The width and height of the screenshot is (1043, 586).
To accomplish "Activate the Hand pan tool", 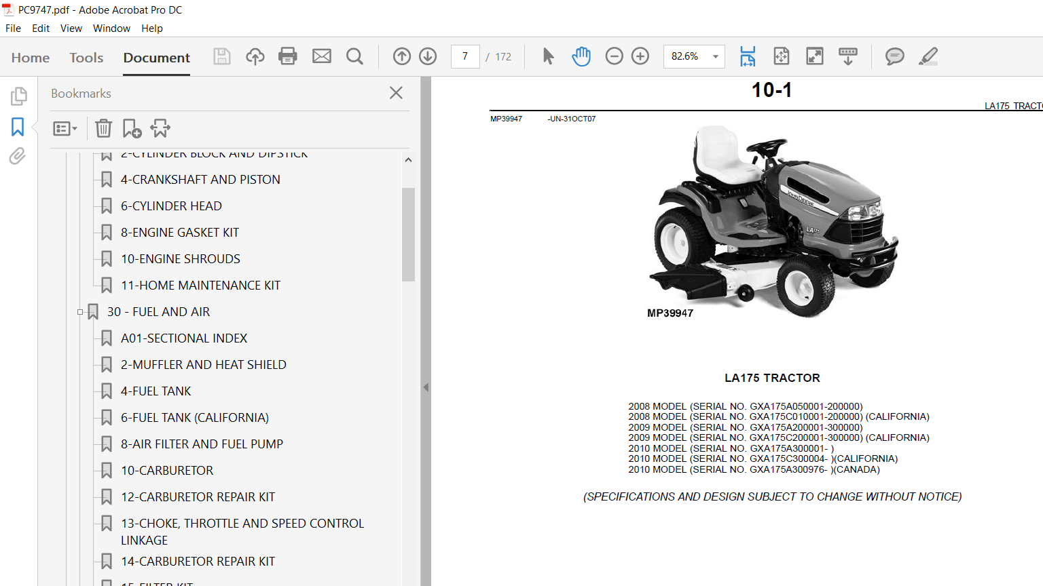I will point(581,56).
